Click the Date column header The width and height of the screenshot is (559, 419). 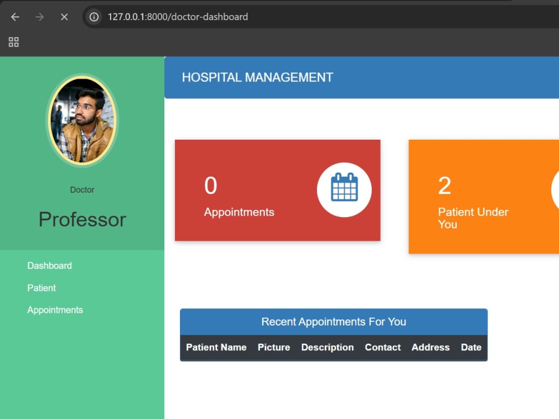point(471,347)
